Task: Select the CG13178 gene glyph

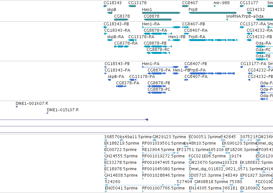Action: pos(132,6)
